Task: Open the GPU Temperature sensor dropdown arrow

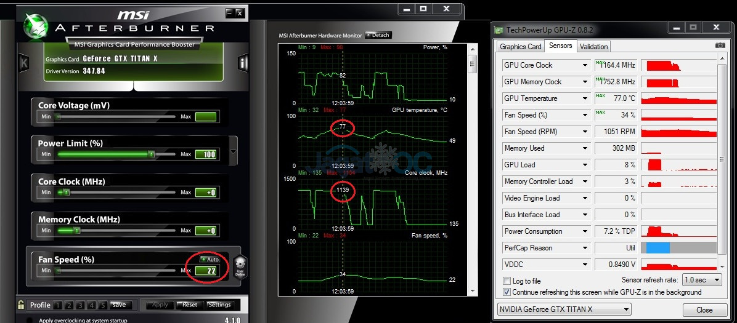Action: click(x=585, y=98)
